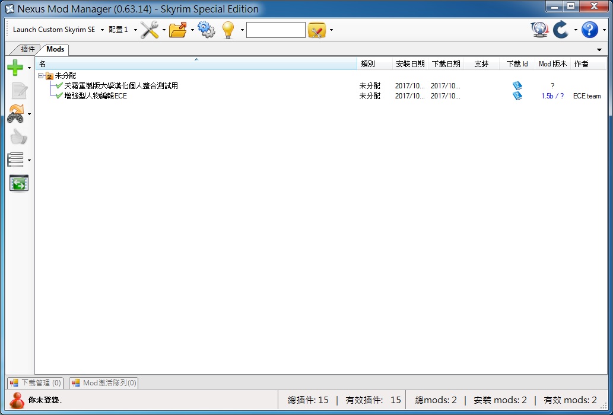Click the 配置 1 profile button
Viewport: 613px width, 415px height.
pos(119,30)
